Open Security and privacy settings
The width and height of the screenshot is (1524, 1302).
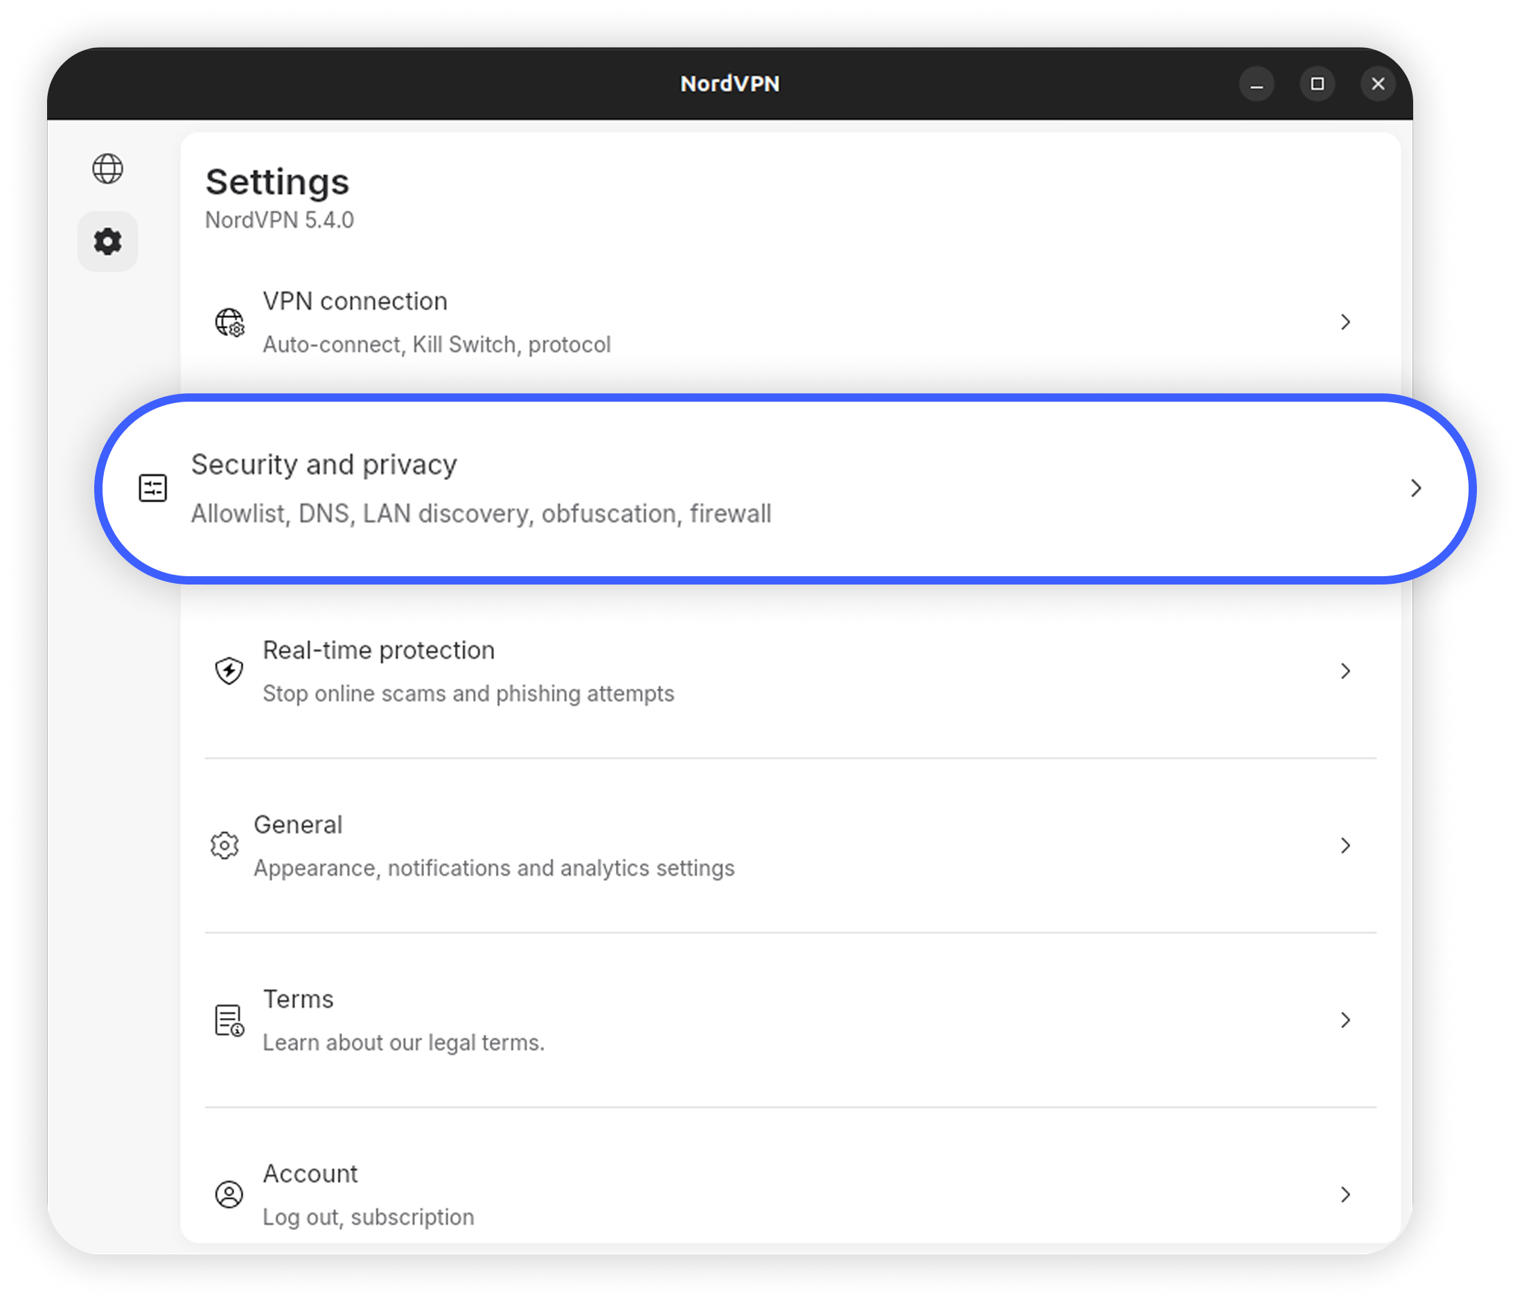pos(785,489)
